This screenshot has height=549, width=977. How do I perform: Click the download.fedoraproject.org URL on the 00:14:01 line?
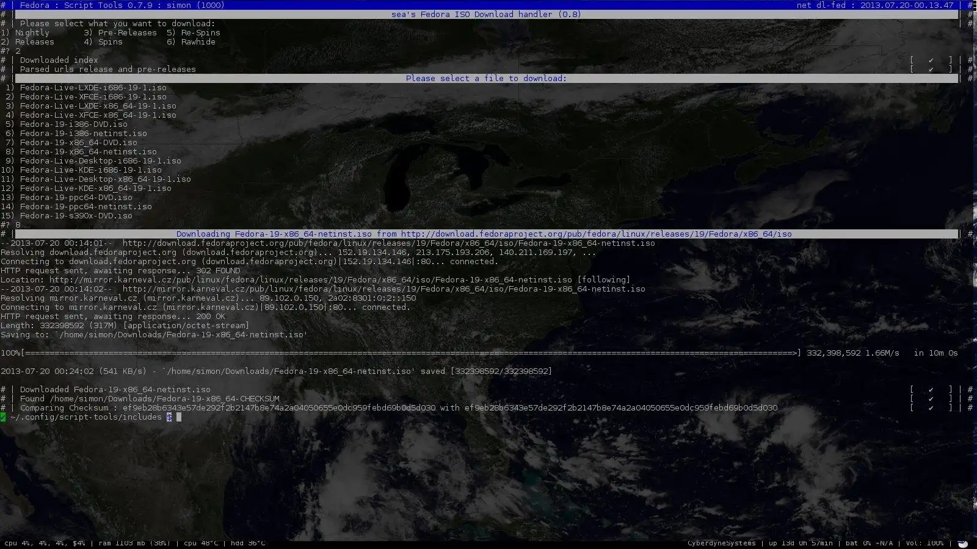pos(389,243)
